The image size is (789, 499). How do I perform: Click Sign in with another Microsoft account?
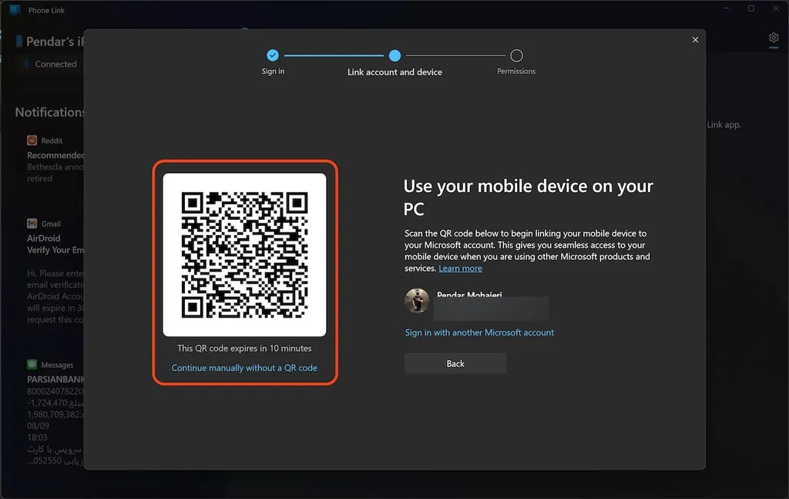[479, 332]
